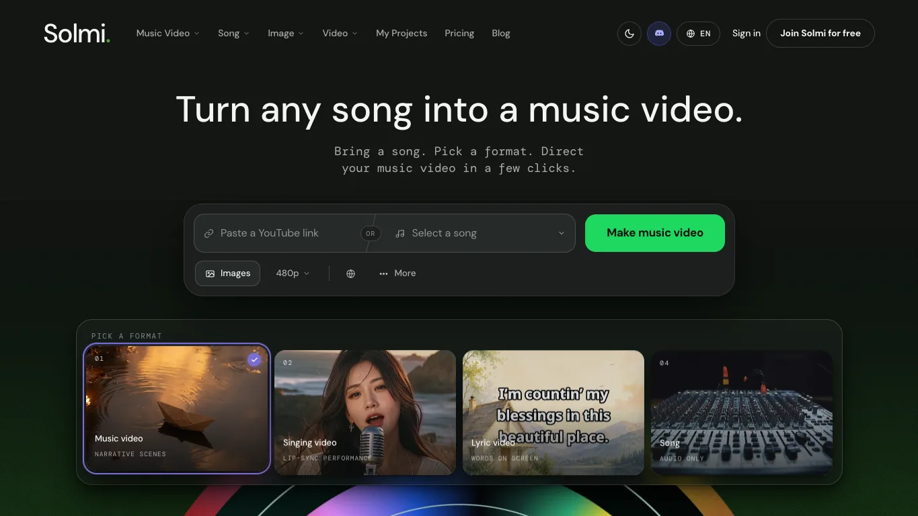Click Join Solmi for free
918x516 pixels.
820,33
